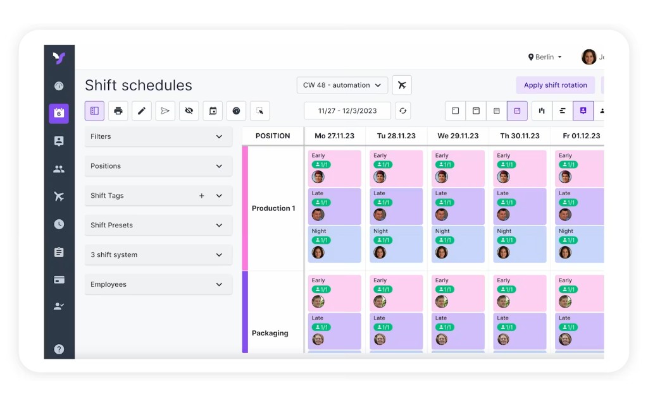Click the purple Packaging color bar
Image resolution: width=648 pixels, height=408 pixels.
(245, 312)
